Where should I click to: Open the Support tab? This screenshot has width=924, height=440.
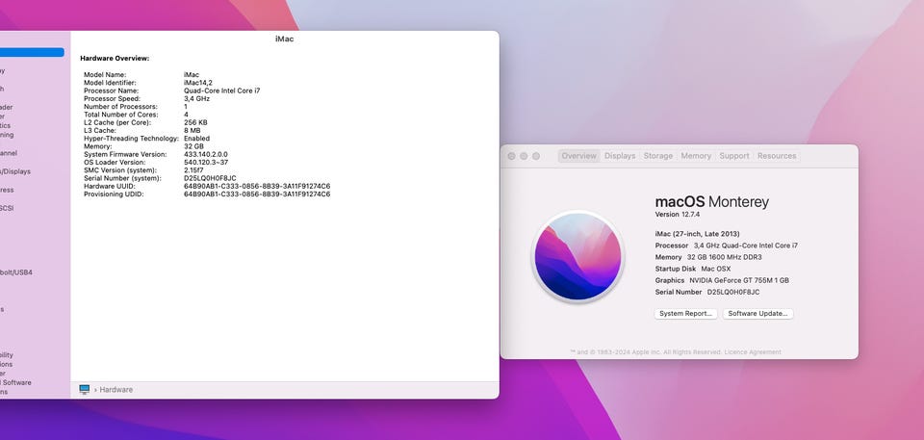(x=734, y=156)
